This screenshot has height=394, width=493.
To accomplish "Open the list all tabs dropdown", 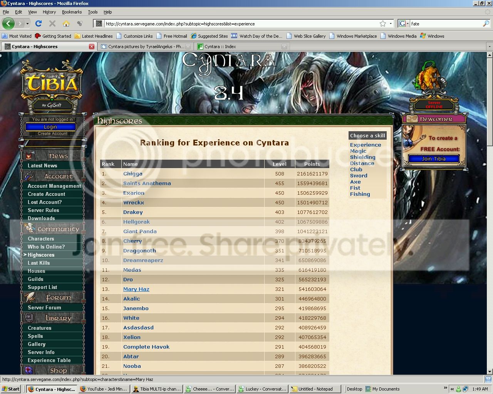I will [x=490, y=47].
